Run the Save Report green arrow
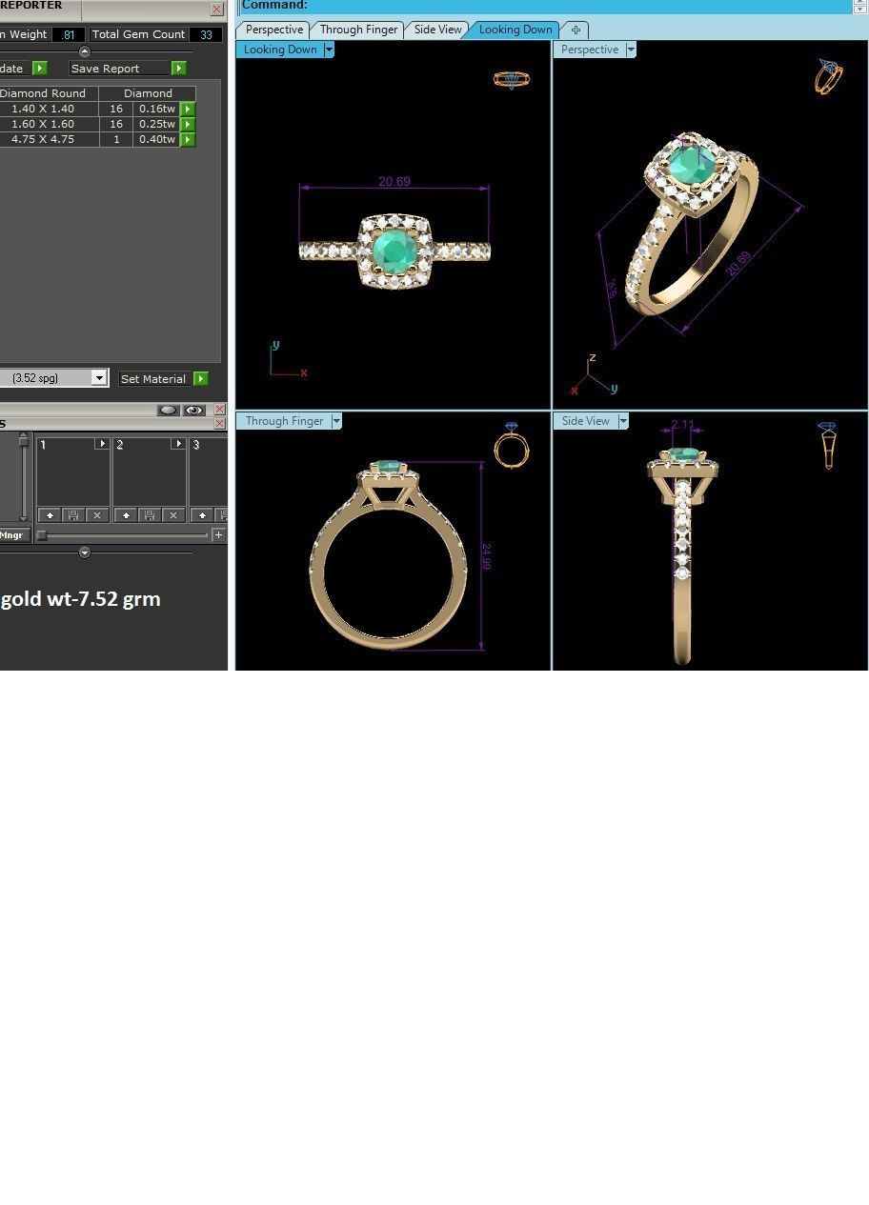Screen dimensions: 869x1205 179,69
